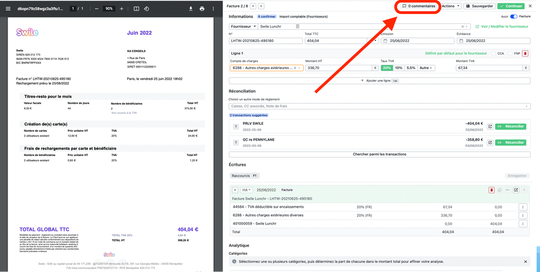Select the 10% TVA rate option
This screenshot has width=540, height=272.
(398, 68)
